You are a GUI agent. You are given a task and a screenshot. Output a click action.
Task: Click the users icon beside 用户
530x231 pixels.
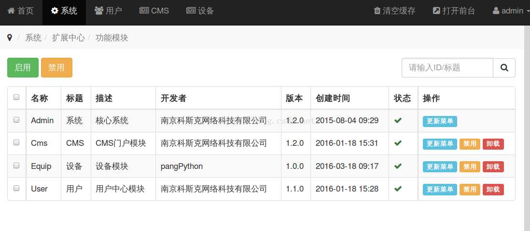click(99, 11)
